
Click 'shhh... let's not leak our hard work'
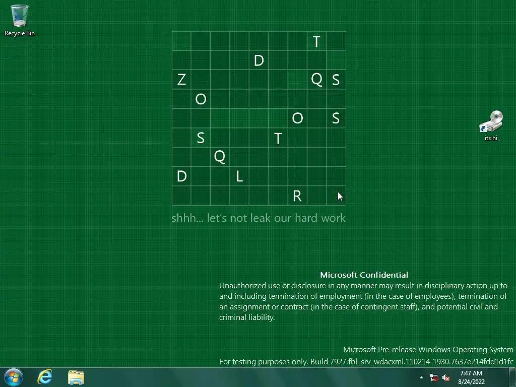(259, 218)
